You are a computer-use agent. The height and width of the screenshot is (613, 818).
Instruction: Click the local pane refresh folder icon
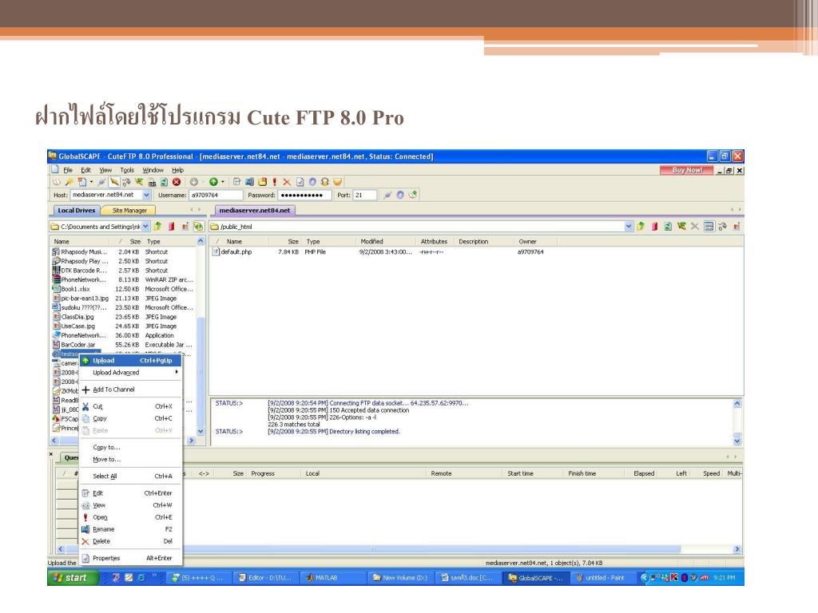199,226
